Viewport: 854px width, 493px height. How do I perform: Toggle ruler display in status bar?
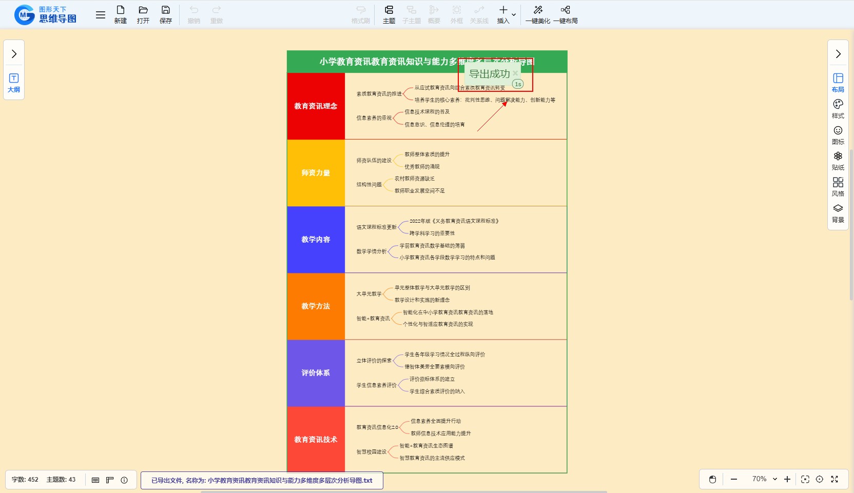110,480
